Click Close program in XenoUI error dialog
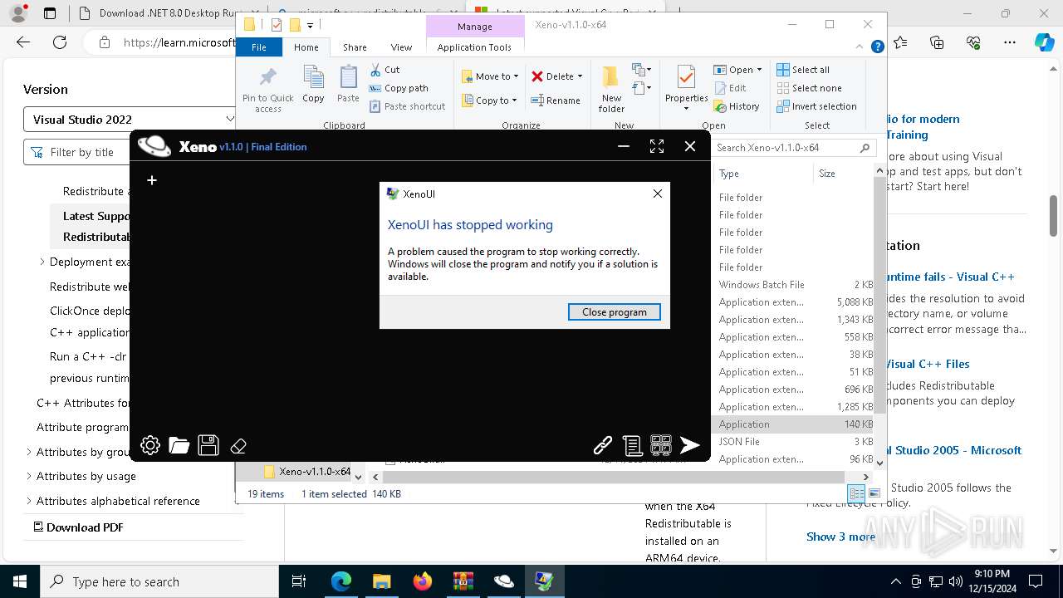1063x598 pixels. (x=615, y=312)
